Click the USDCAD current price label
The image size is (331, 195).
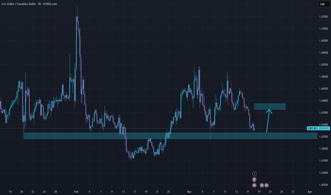point(312,128)
